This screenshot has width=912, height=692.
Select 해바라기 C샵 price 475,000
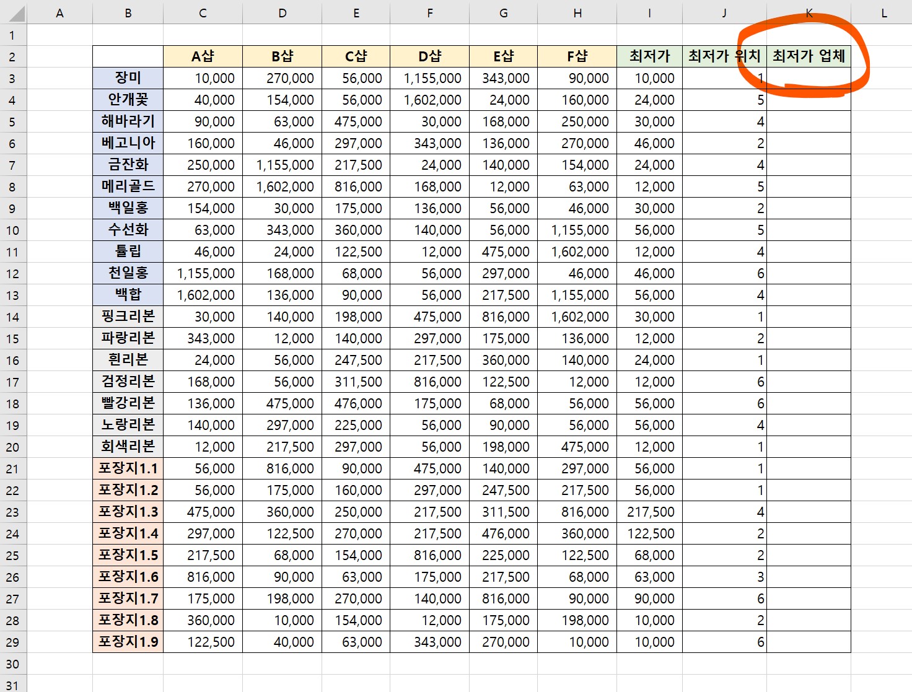[x=356, y=121]
